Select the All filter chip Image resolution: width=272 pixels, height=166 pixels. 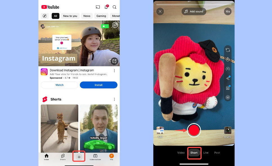(x=55, y=16)
